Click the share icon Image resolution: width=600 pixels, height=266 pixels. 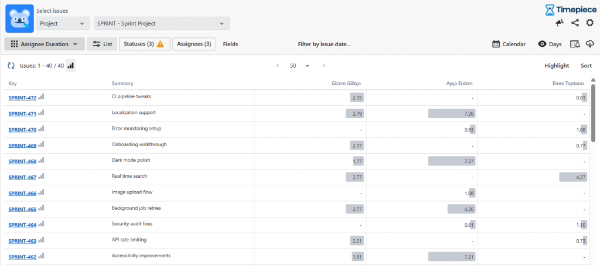pos(575,23)
